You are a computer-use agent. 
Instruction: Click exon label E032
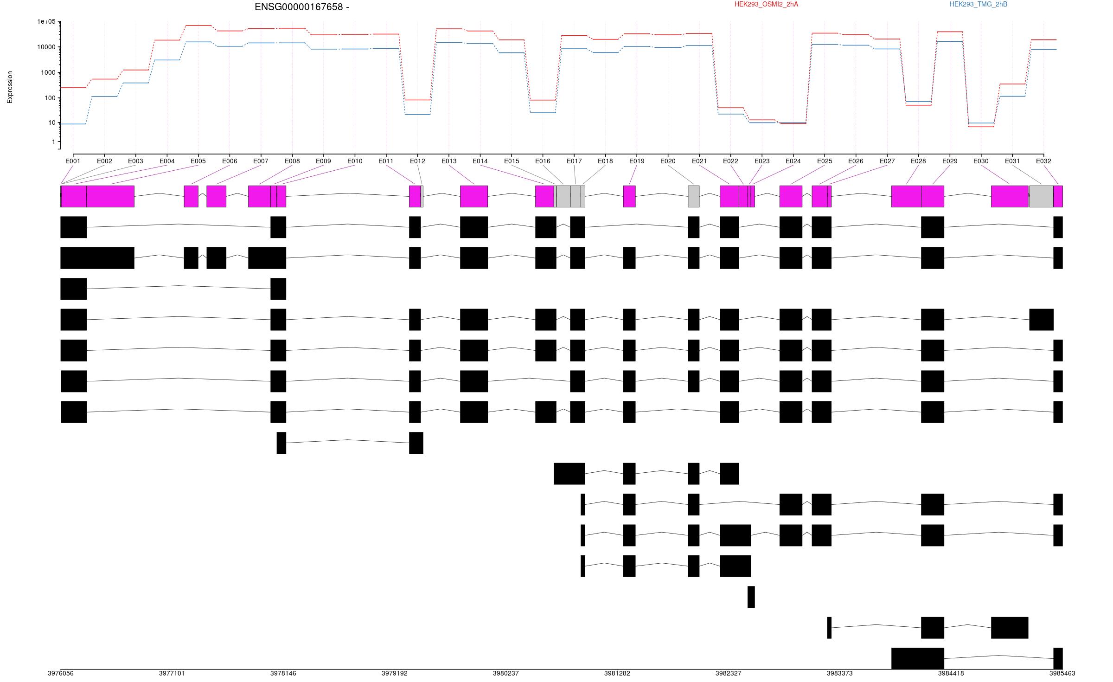point(1043,161)
